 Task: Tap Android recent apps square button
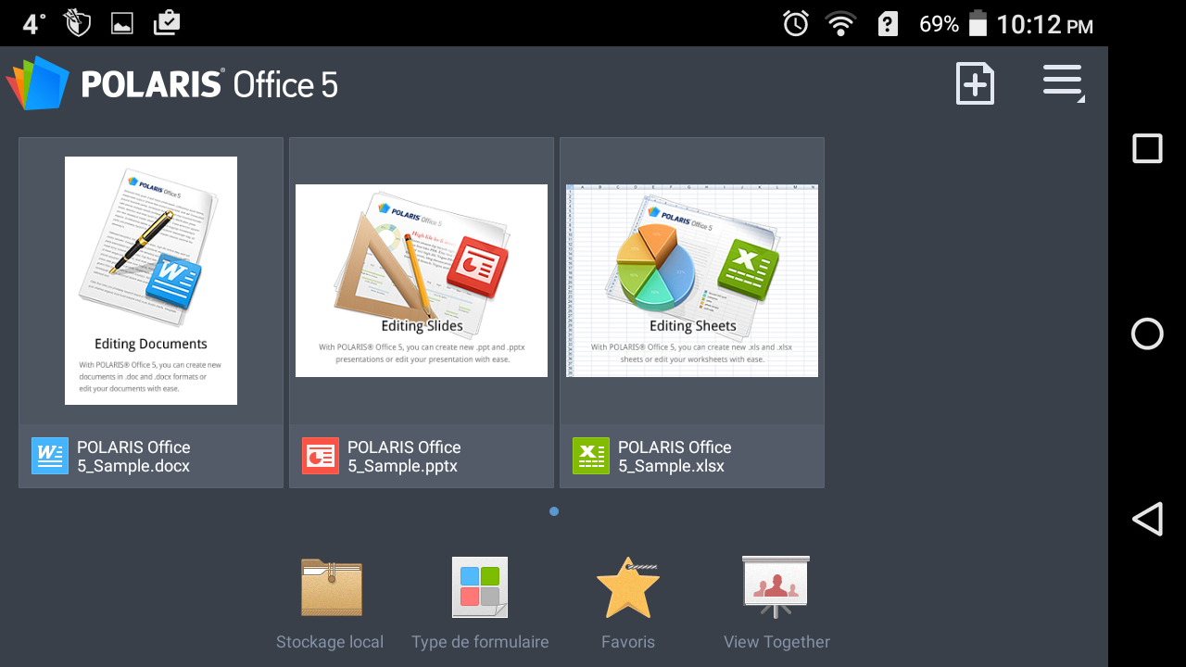1147,148
